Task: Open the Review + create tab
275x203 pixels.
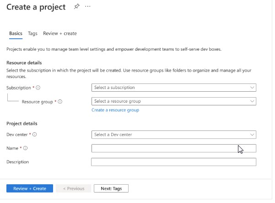Action: point(60,33)
